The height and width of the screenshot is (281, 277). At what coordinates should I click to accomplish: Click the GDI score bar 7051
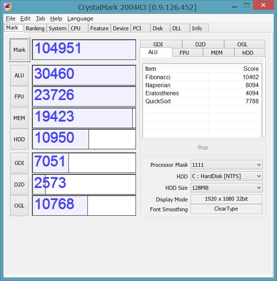(84, 163)
